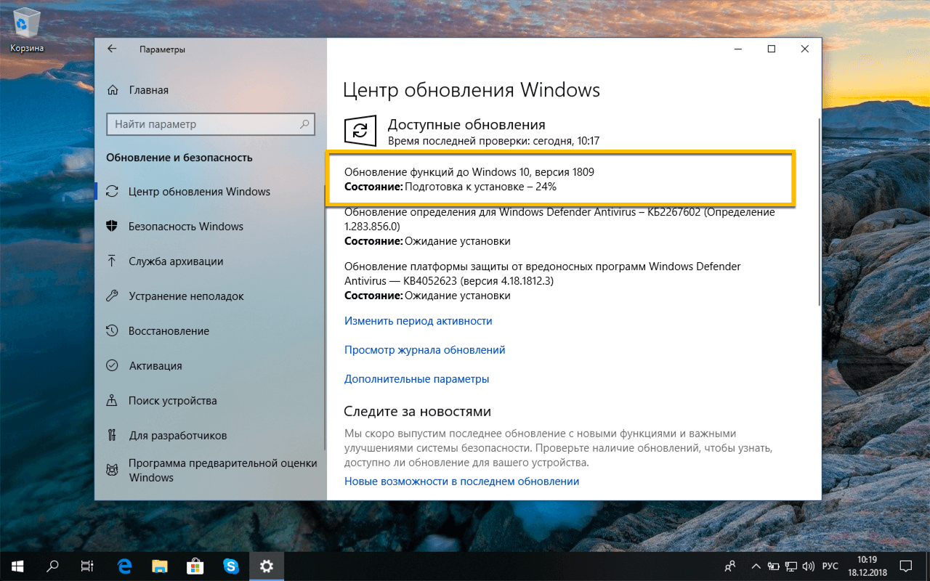Go back with the arrow button
This screenshot has width=930, height=581.
(x=110, y=49)
